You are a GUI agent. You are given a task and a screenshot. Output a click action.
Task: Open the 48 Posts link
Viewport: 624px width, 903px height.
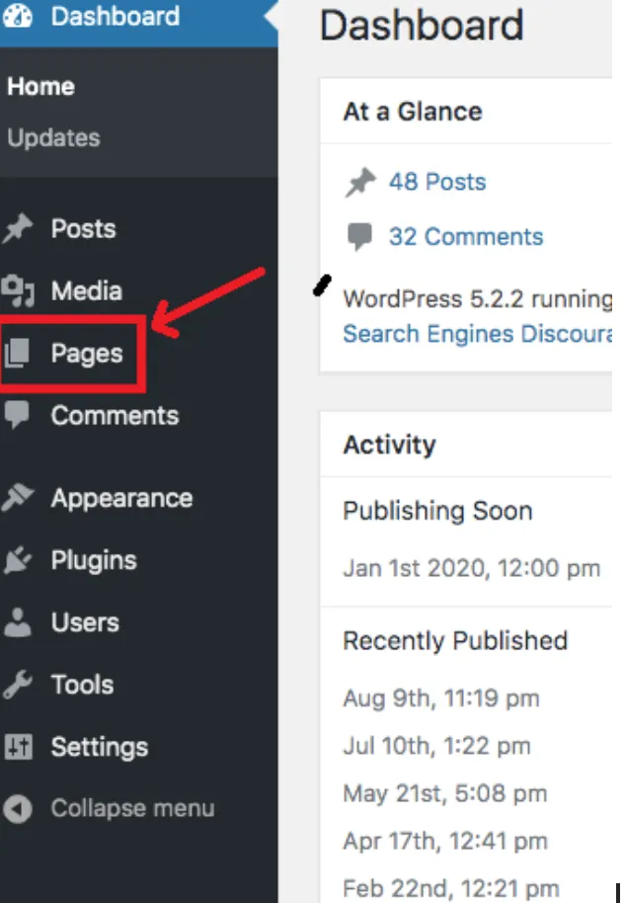(437, 182)
